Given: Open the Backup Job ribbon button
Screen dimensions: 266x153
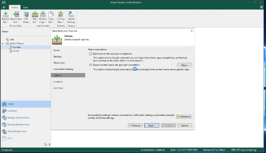Looking at the screenshot, I should tap(6, 17).
